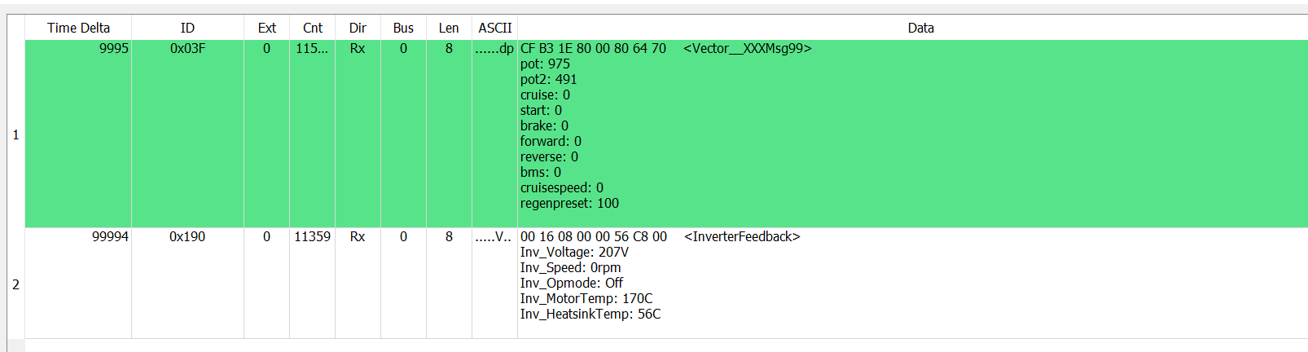Click the ASCII column header
1308x352 pixels.
[x=494, y=28]
